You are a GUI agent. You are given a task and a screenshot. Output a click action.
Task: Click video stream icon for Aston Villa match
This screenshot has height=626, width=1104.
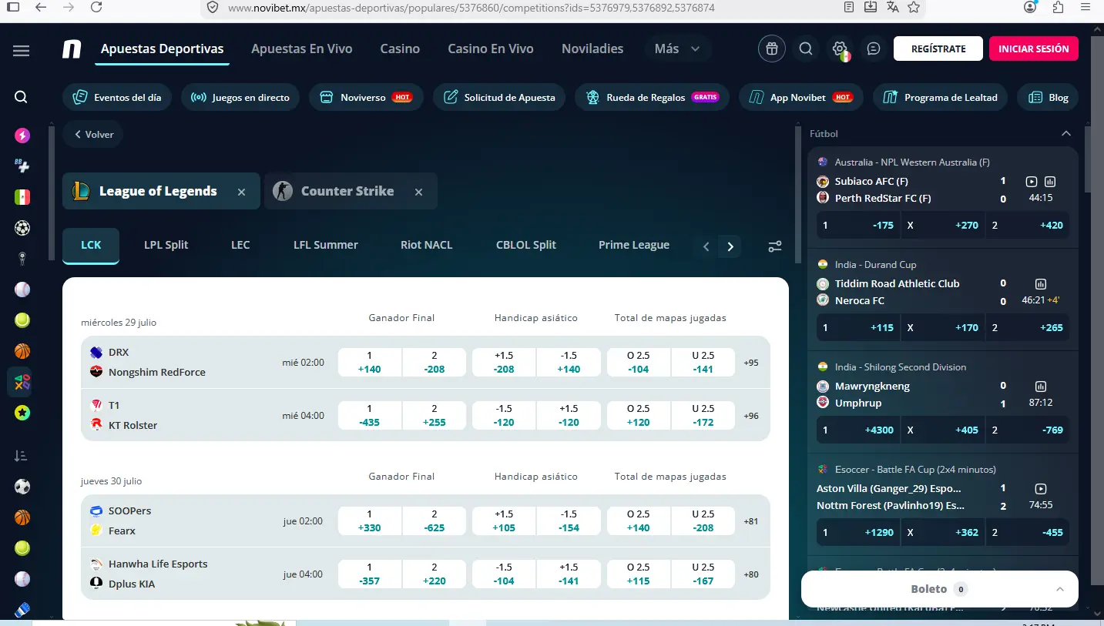coord(1041,489)
